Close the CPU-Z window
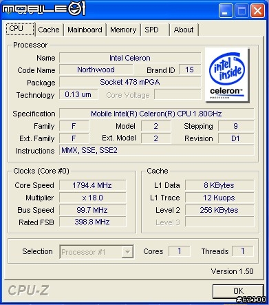 pos(257,10)
